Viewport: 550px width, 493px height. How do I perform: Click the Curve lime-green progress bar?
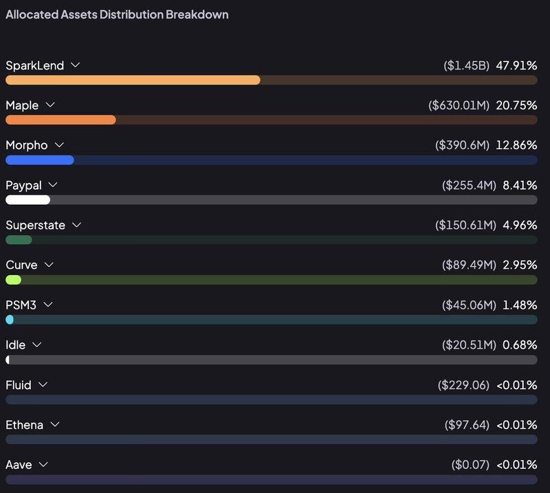13,280
